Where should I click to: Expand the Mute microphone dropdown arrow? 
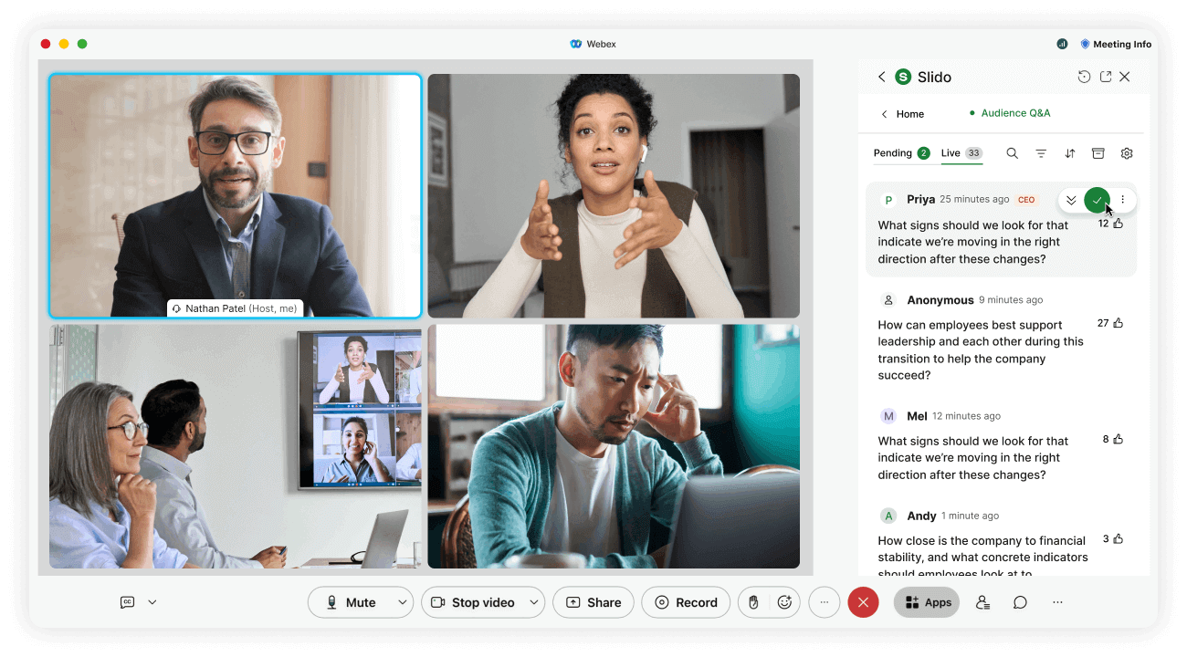(x=401, y=602)
